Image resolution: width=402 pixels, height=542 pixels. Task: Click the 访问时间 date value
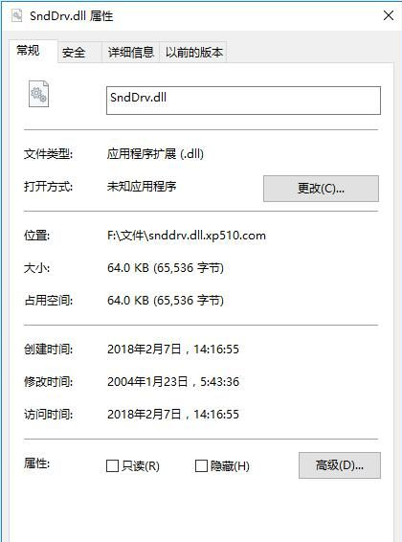point(173,414)
